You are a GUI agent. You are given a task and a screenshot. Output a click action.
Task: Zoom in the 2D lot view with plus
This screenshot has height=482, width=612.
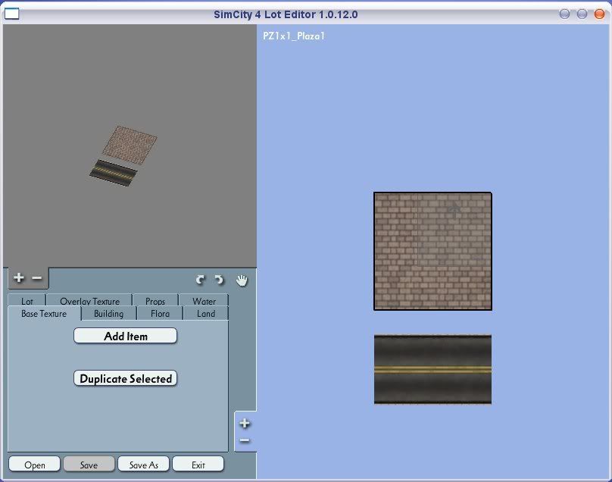coord(245,423)
